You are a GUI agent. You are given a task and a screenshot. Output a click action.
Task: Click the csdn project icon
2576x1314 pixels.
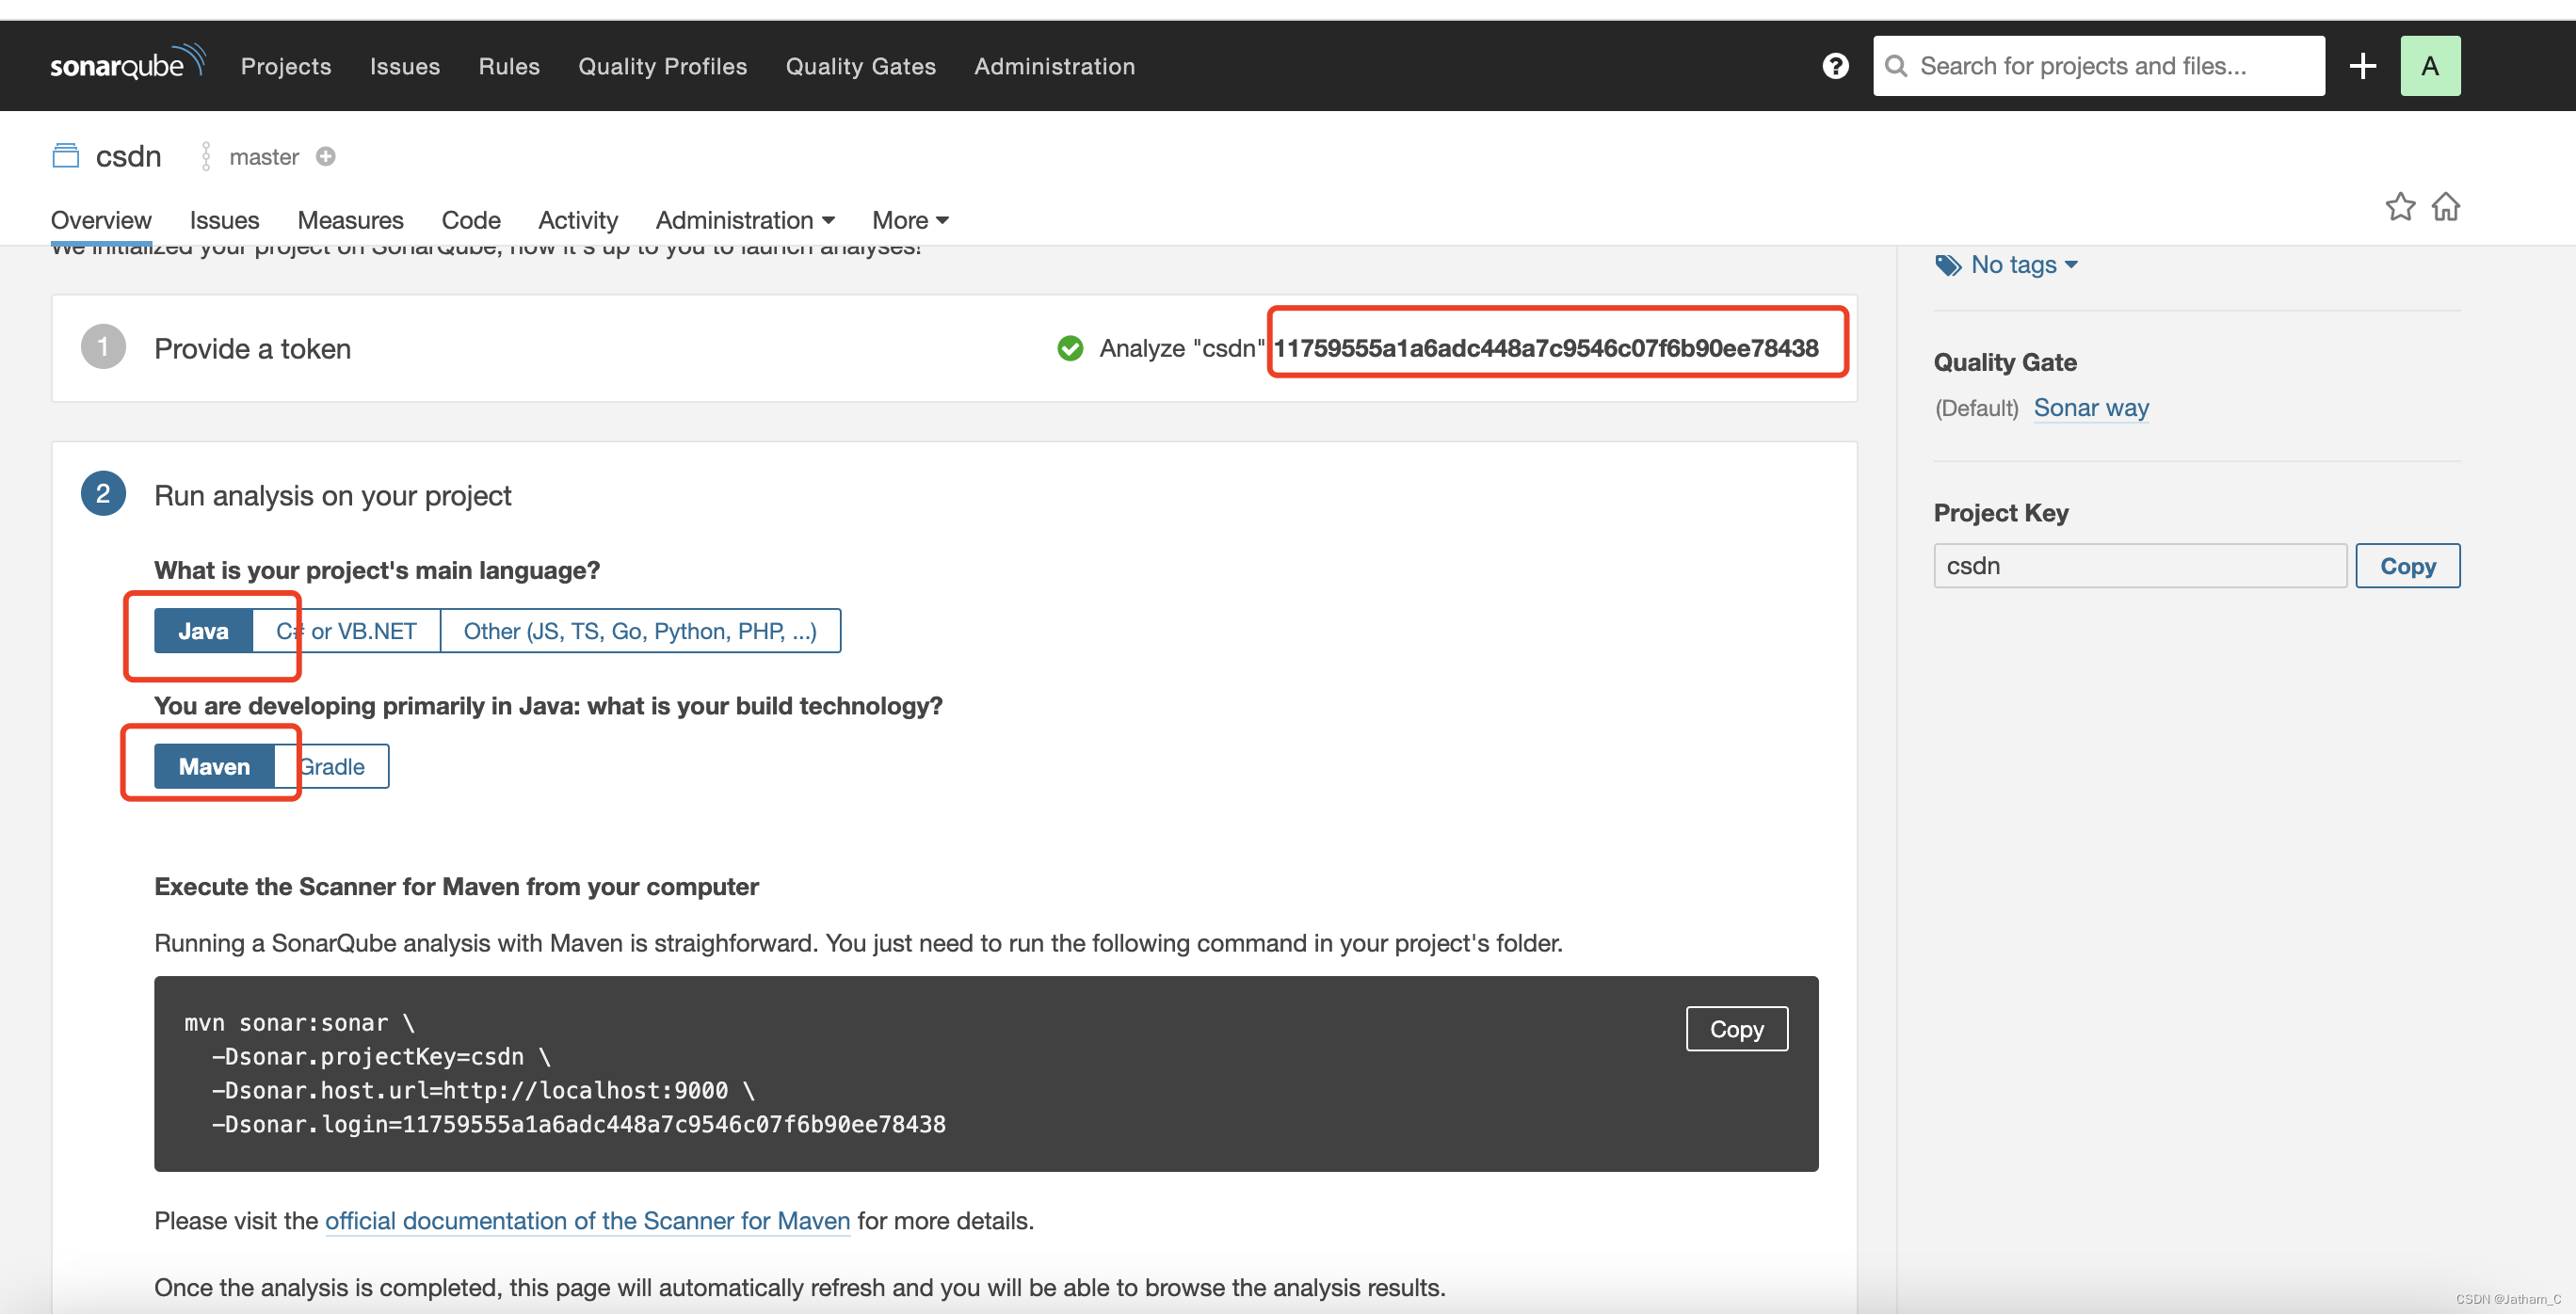click(66, 156)
